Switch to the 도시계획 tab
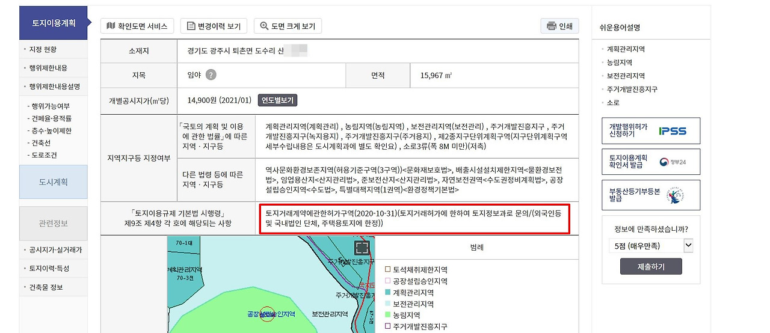This screenshot has width=770, height=333. tap(54, 182)
